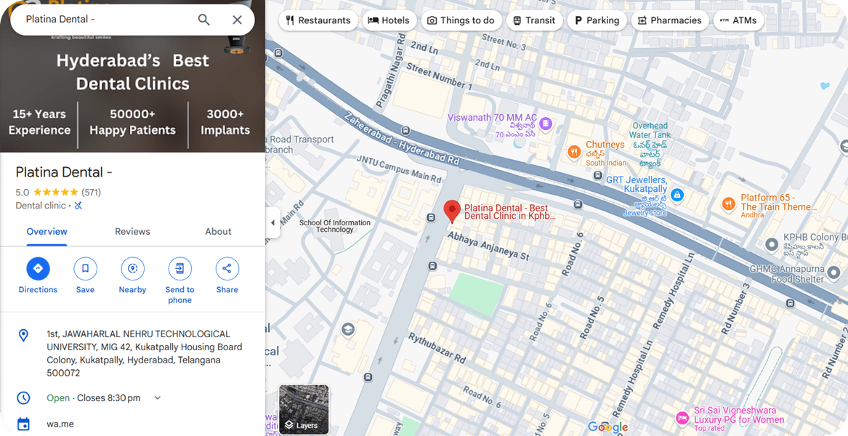Click the red Platina Dental map pin

[x=451, y=211]
